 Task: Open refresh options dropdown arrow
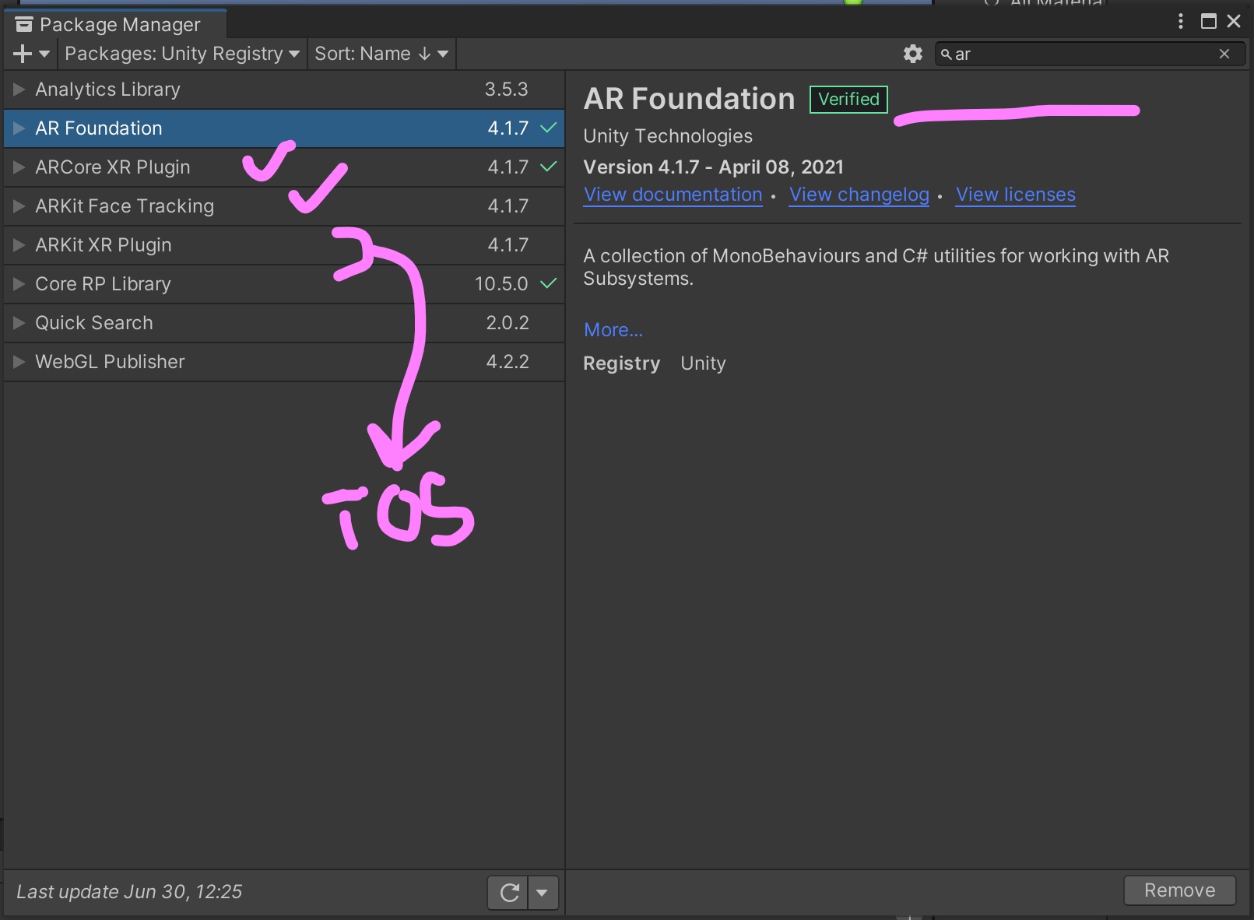coord(543,893)
